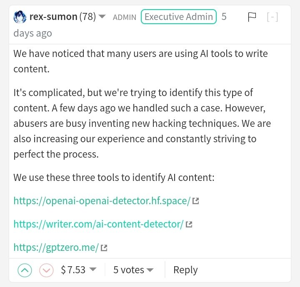This screenshot has width=300, height=287.
Task: Click the author reputation score (78)
Action: point(88,17)
